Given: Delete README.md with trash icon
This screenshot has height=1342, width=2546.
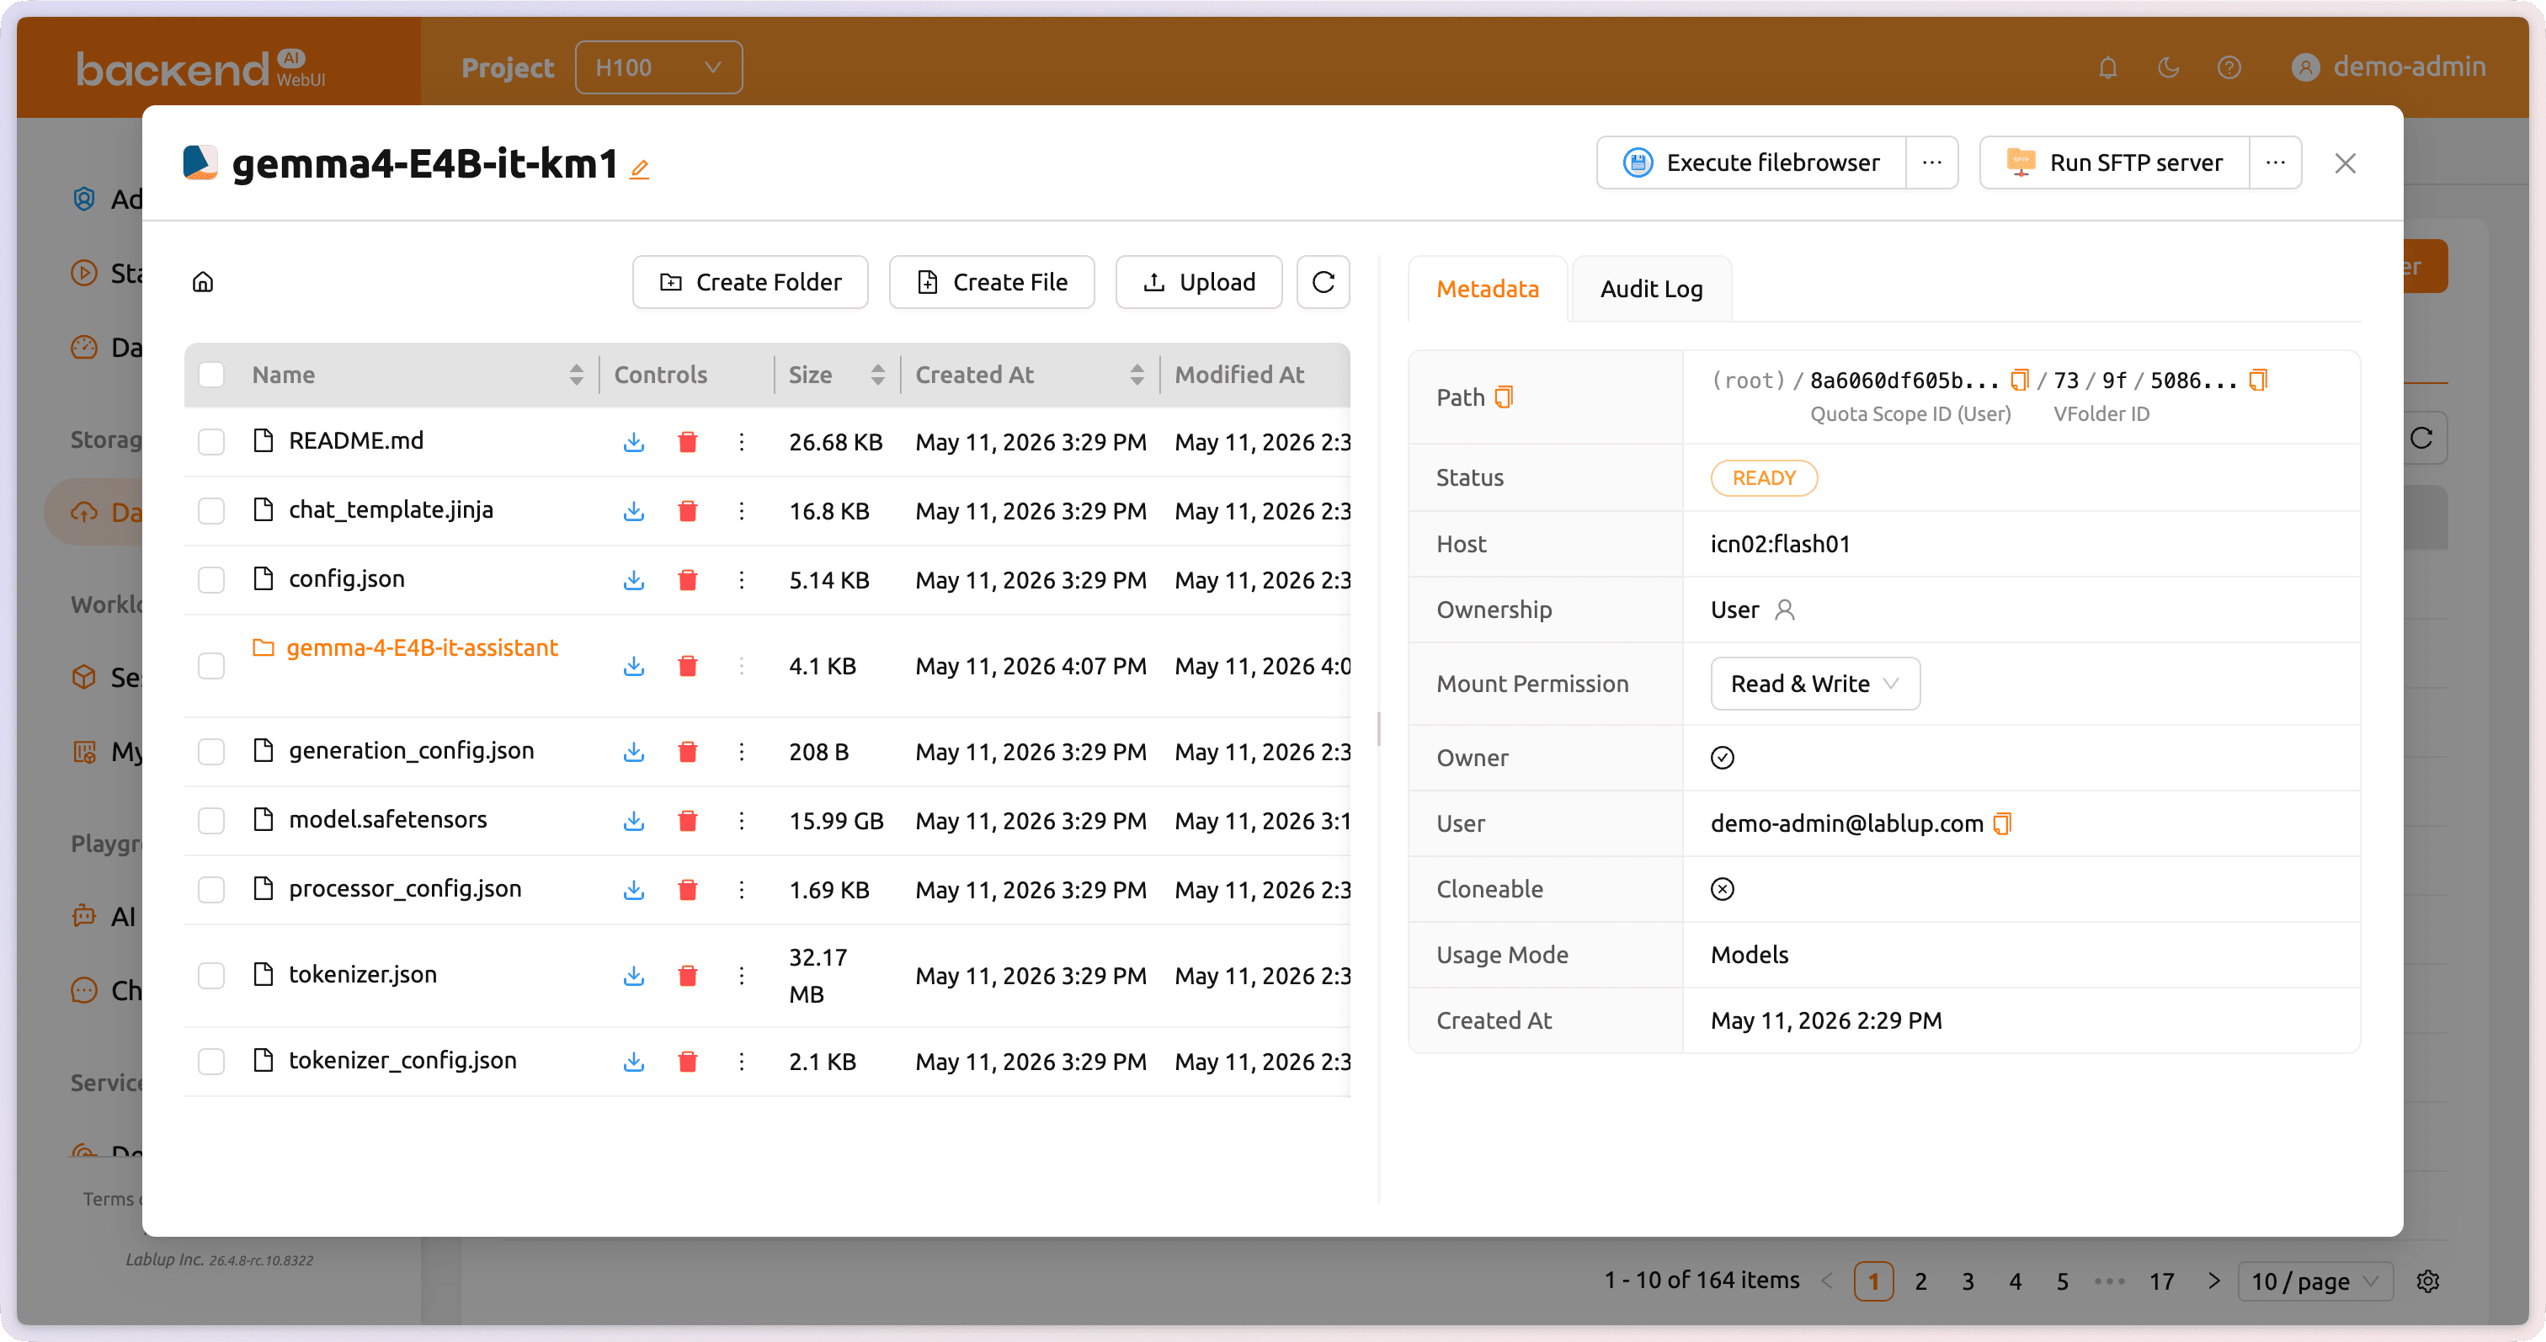Looking at the screenshot, I should coord(688,442).
